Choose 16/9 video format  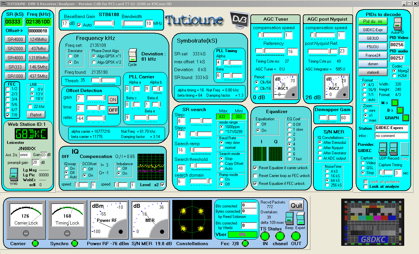[x=365, y=89]
